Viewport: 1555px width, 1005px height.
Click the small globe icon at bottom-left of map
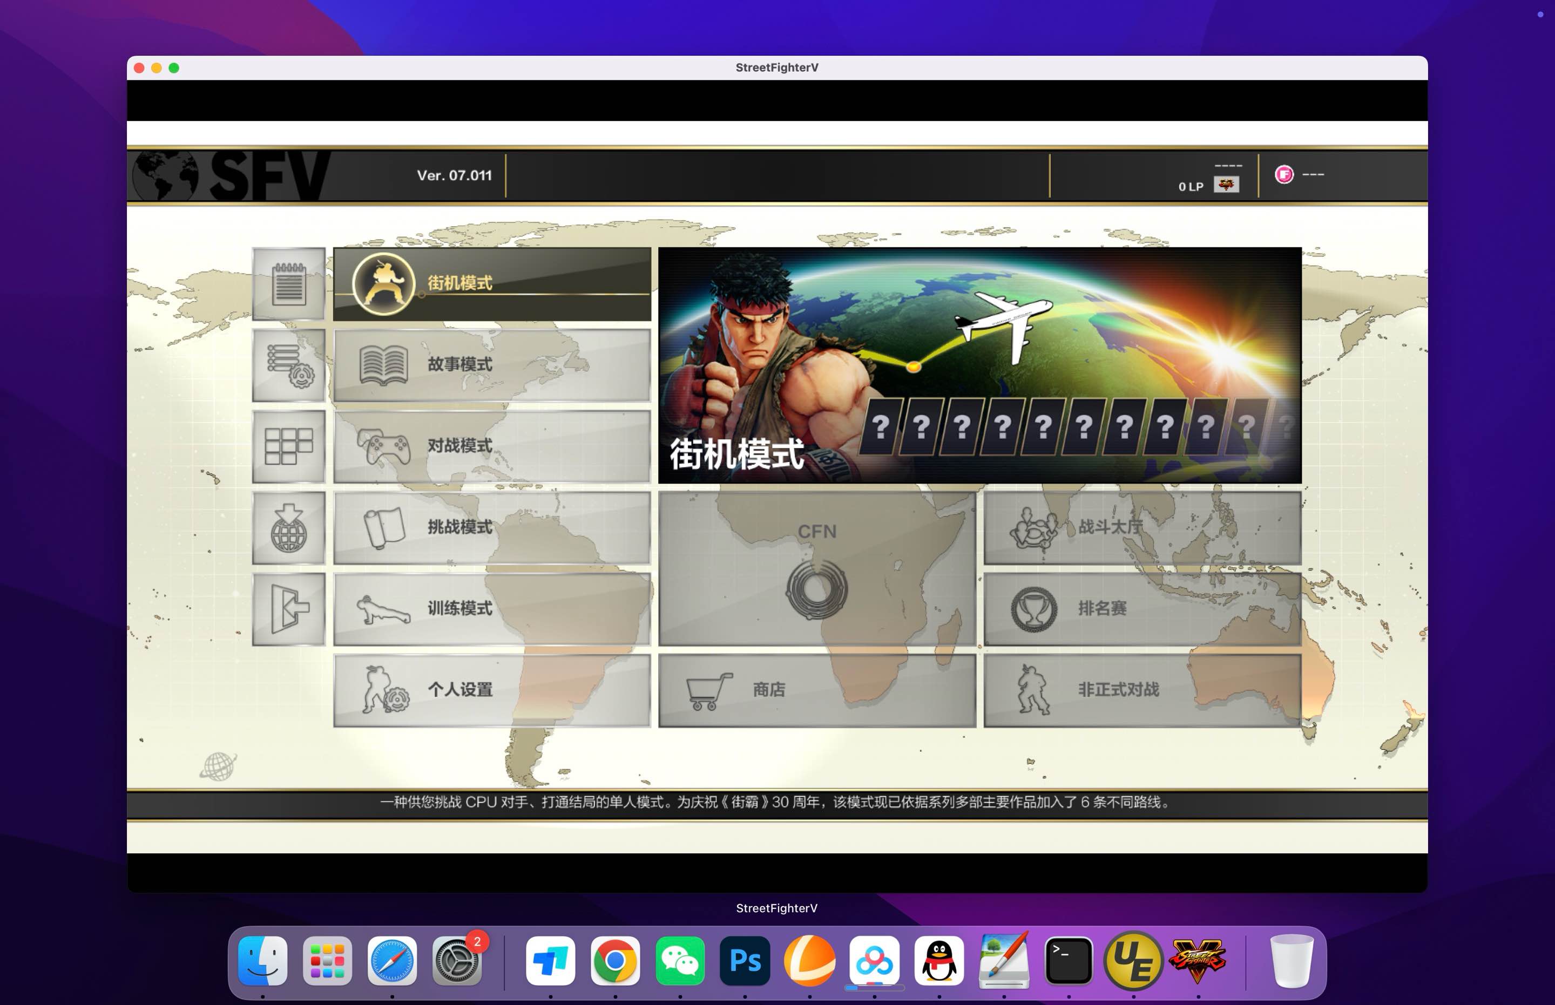218,766
